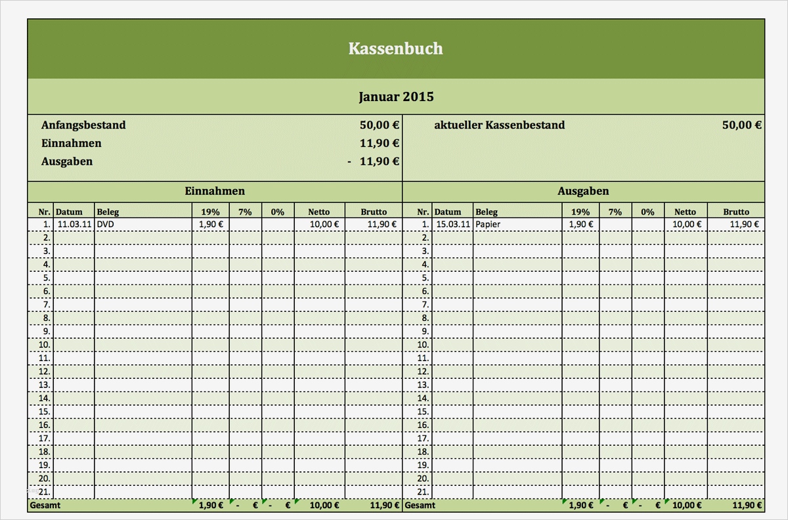Click the Januar 2015 heading
788x520 pixels.
pos(396,96)
